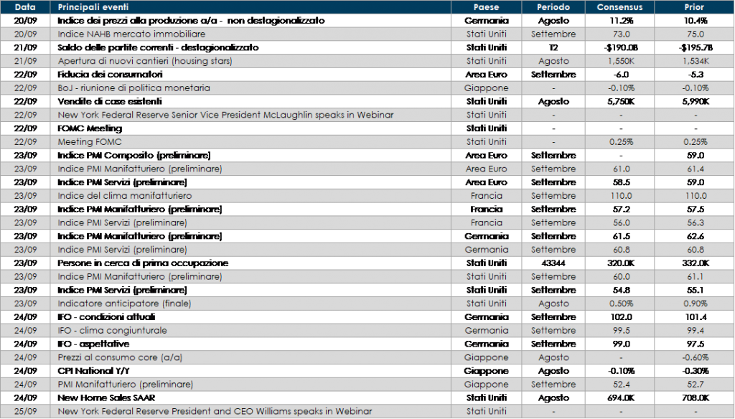Select the Apertura di nuovi cantieri row
This screenshot has width=735, height=419.
coord(145,61)
